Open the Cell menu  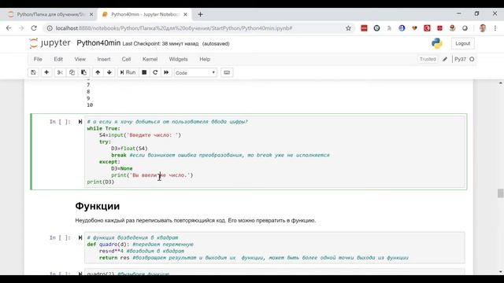click(126, 60)
